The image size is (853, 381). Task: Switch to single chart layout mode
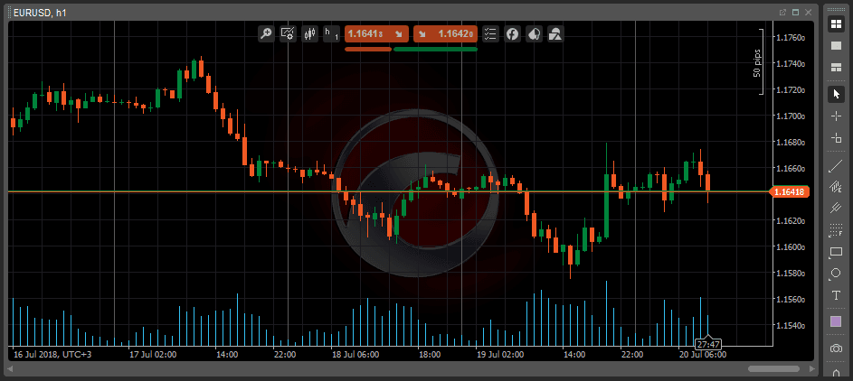[836, 45]
